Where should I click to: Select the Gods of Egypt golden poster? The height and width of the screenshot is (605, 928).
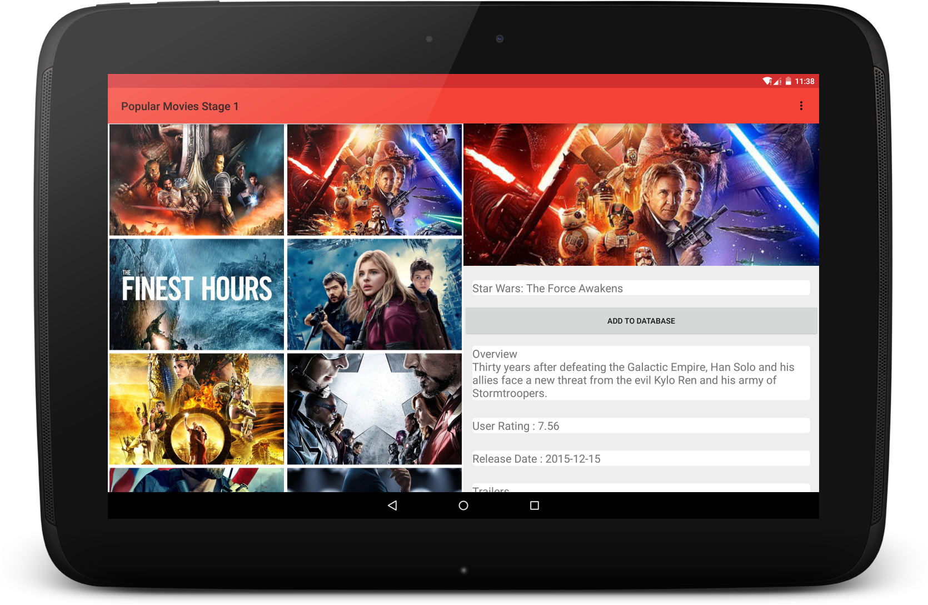pos(197,409)
